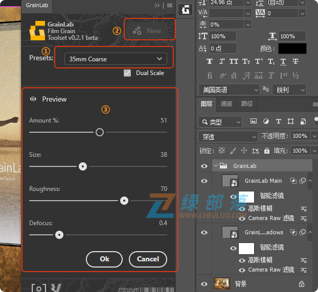Toggle 高斯模糊 visibility under GrainL...adows
Screen dimensions: 318x292
(242, 260)
